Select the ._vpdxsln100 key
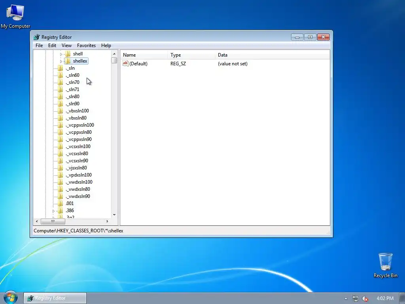 (x=79, y=175)
